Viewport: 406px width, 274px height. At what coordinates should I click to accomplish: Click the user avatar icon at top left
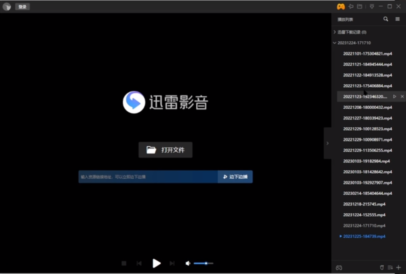coord(7,7)
